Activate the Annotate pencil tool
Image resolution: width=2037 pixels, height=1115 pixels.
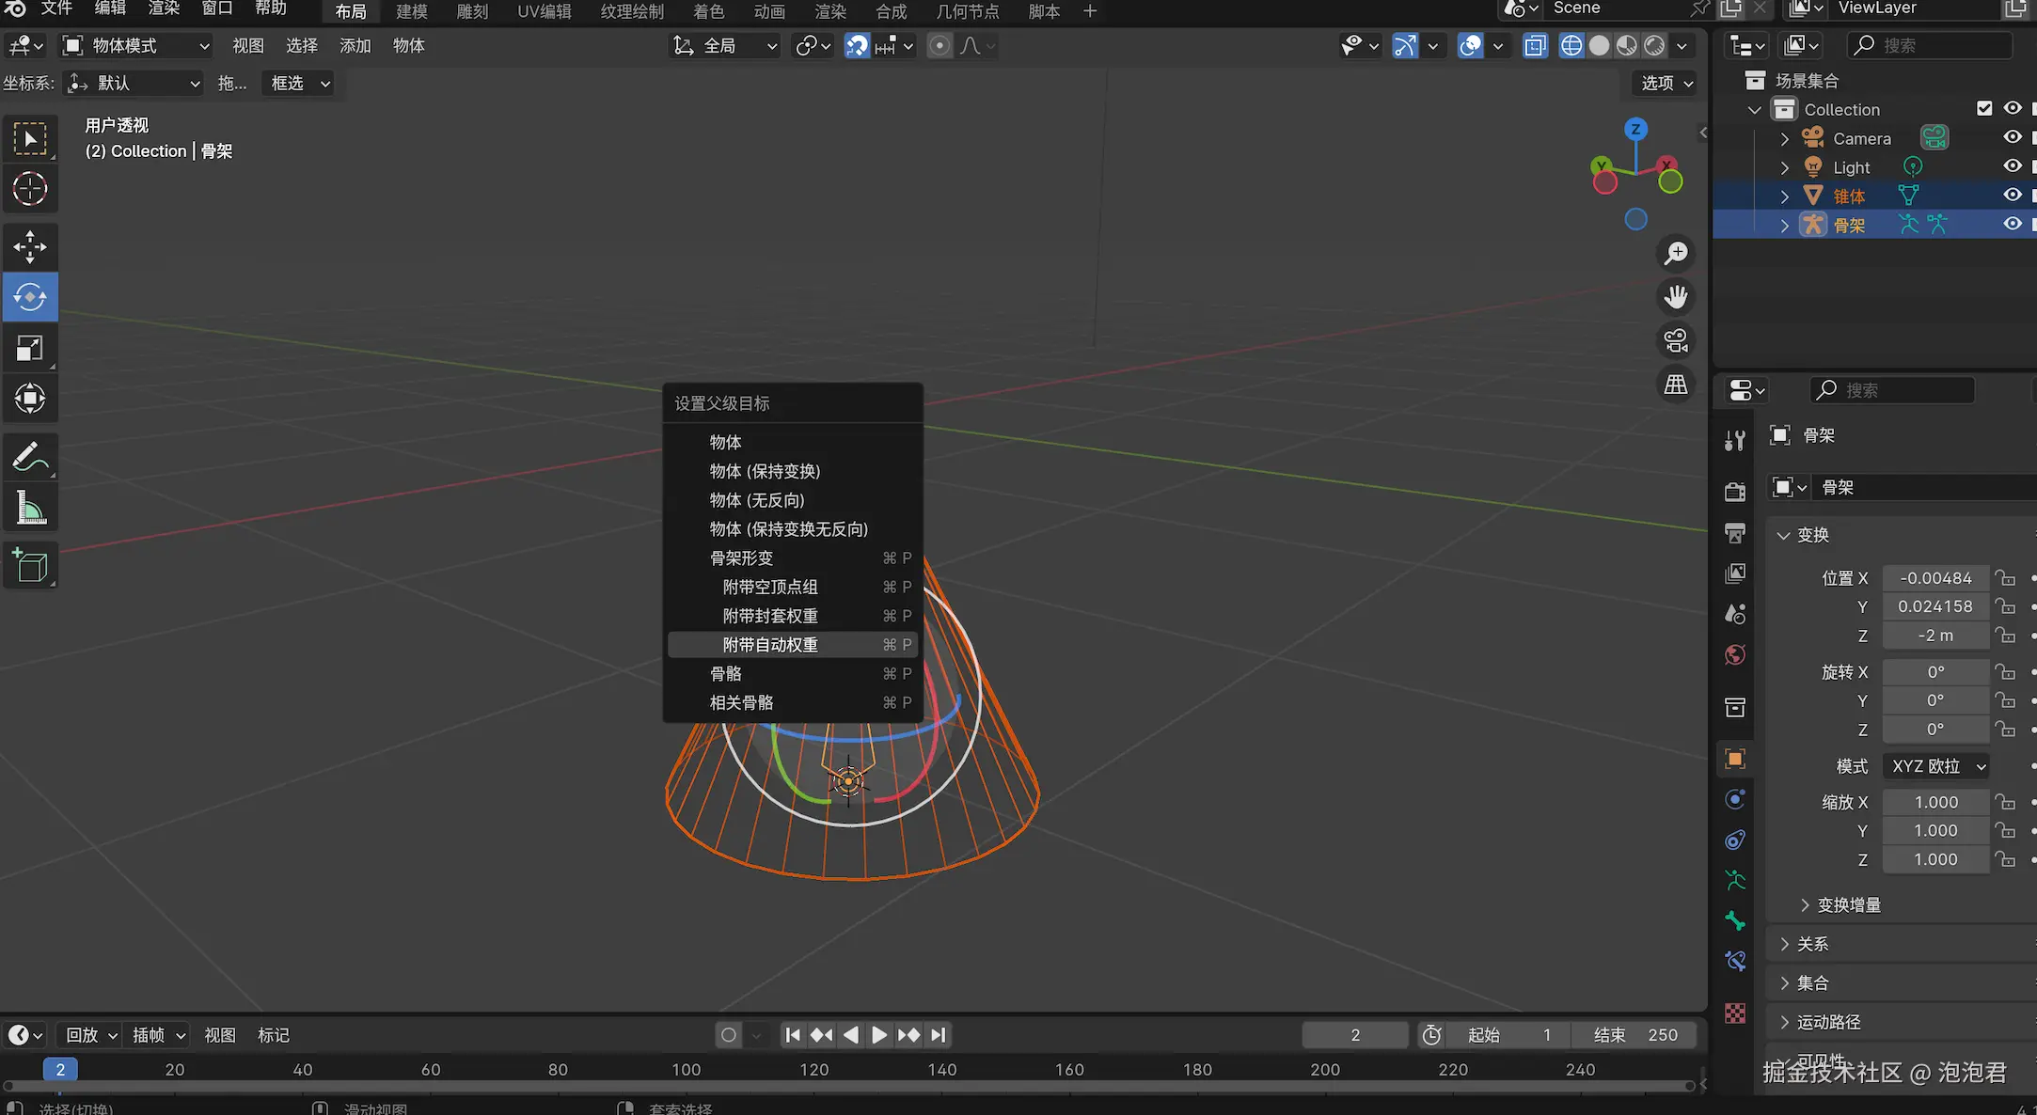pos(30,458)
